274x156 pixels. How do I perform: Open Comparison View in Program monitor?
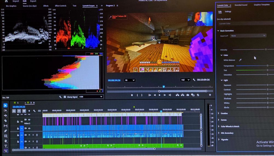click(x=193, y=95)
